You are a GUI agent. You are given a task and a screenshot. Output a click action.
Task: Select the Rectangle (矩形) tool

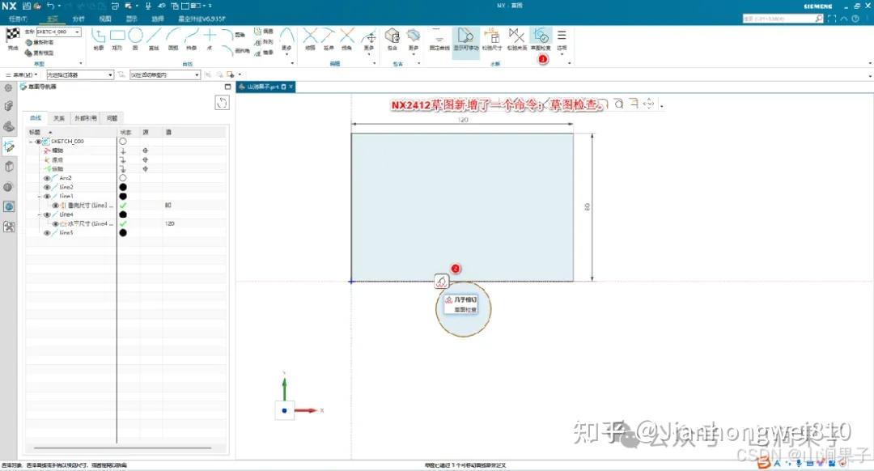click(x=117, y=35)
